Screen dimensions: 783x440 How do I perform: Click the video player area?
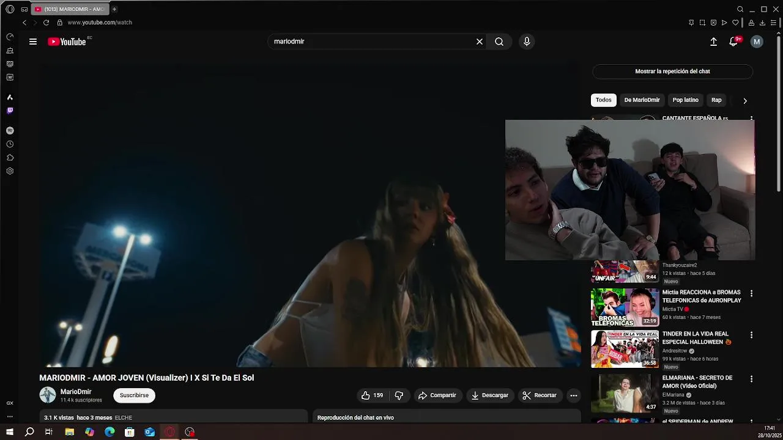coord(311,214)
